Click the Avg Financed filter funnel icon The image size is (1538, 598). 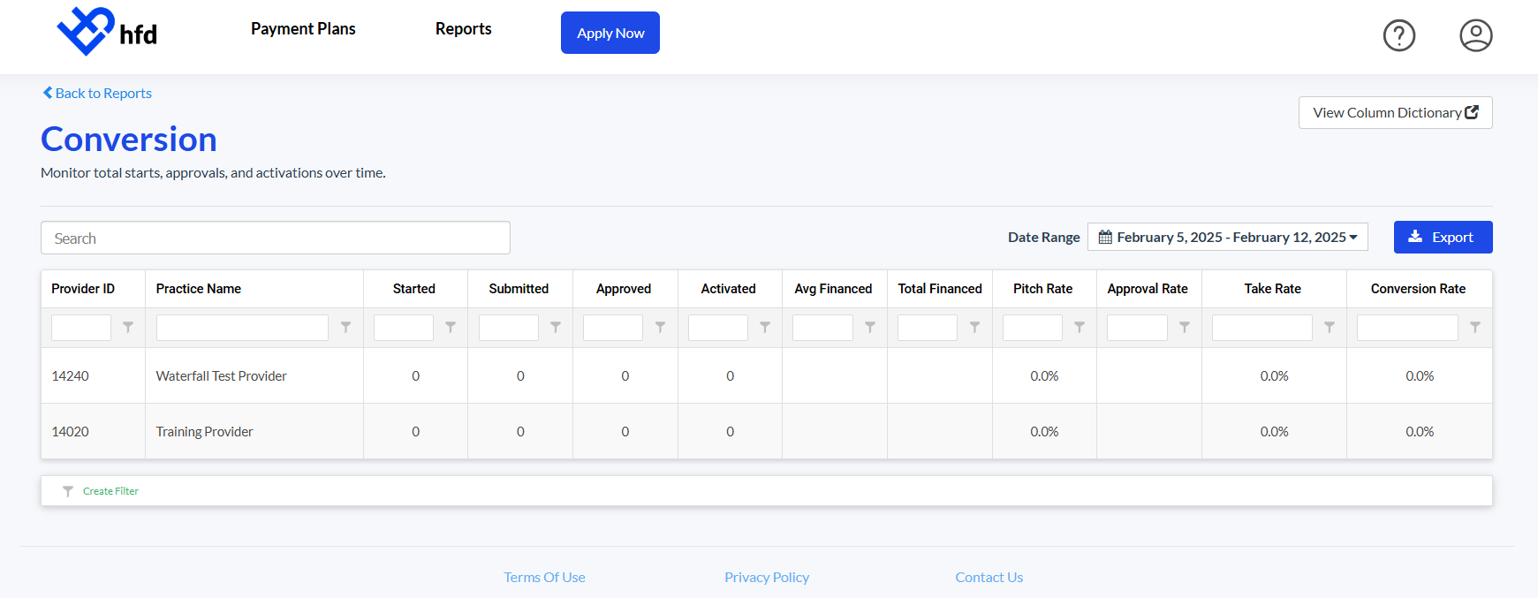(870, 328)
